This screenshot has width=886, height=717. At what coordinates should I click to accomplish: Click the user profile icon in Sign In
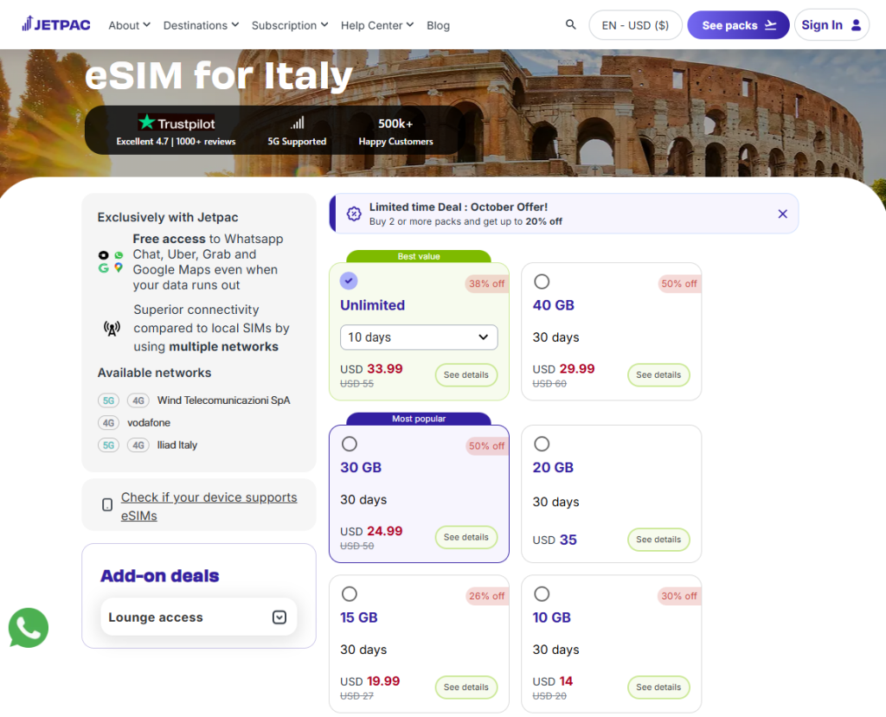[856, 25]
